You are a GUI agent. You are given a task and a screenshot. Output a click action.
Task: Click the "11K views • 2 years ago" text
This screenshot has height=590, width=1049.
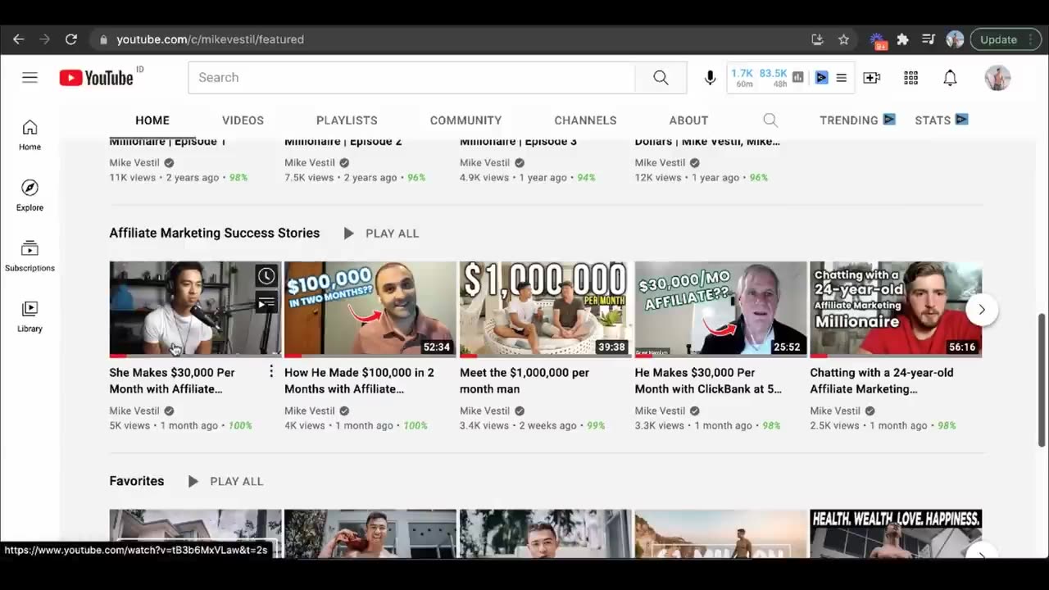(x=164, y=178)
